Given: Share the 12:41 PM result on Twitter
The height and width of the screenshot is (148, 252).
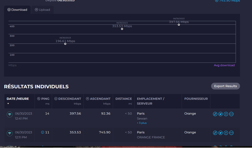Looking at the screenshot, I should 220,114.
